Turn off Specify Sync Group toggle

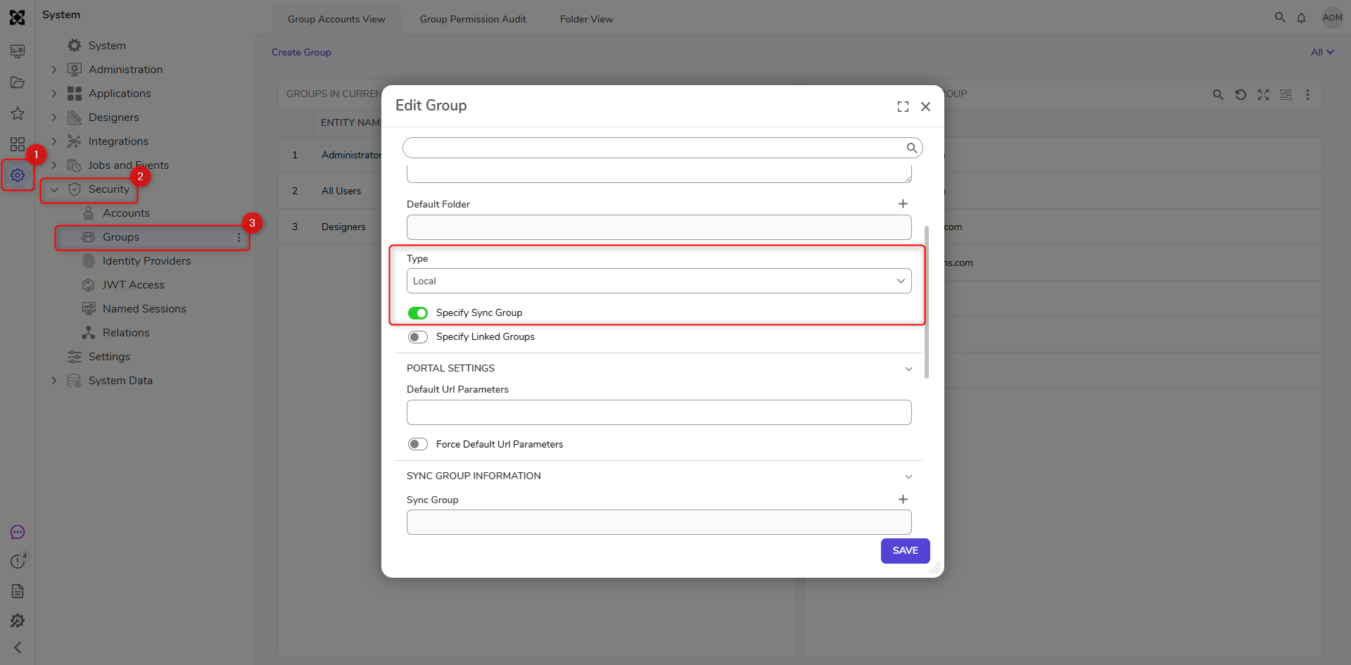(x=418, y=313)
